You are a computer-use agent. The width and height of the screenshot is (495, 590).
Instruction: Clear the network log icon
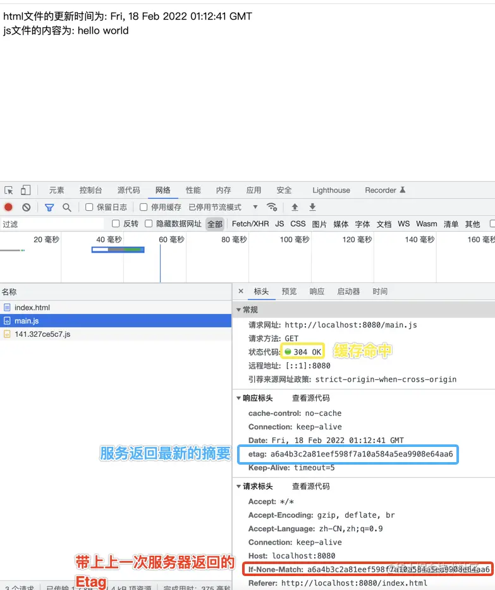[27, 207]
